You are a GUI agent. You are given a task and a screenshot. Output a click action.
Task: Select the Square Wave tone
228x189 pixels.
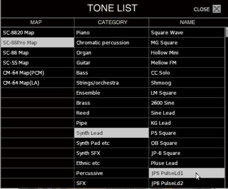[x=187, y=33]
